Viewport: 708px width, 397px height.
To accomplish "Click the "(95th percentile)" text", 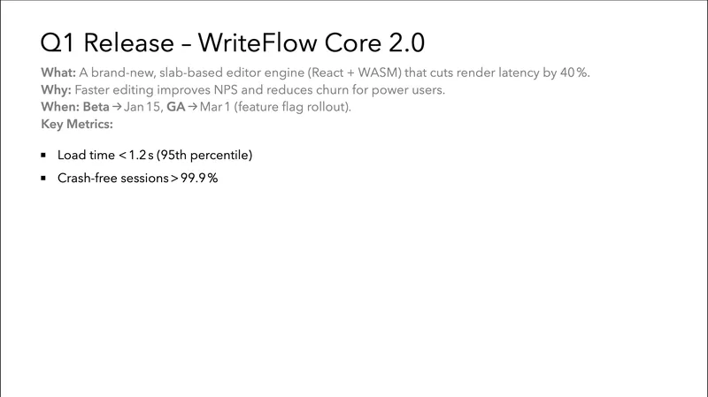I will (204, 155).
